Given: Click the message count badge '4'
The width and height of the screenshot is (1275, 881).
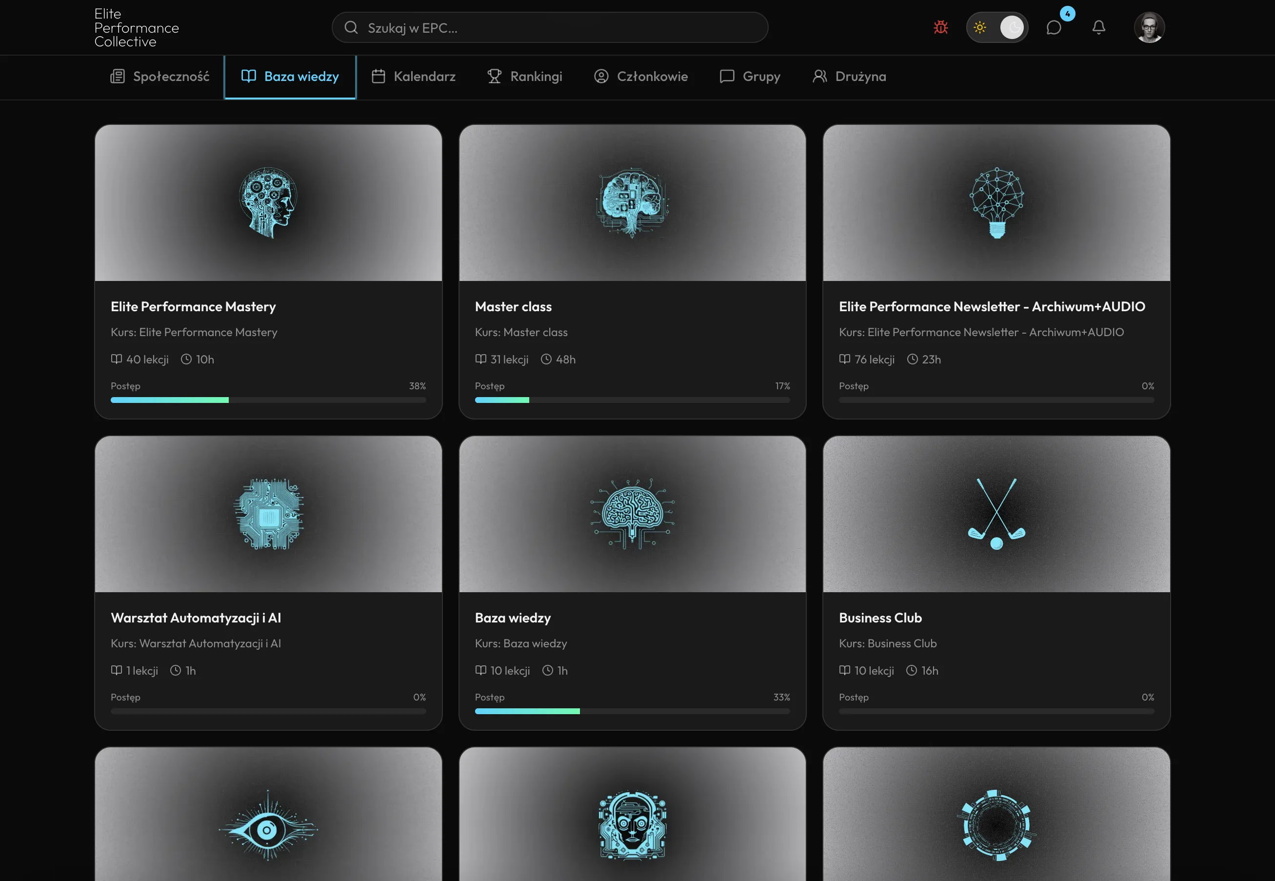Looking at the screenshot, I should (1068, 14).
